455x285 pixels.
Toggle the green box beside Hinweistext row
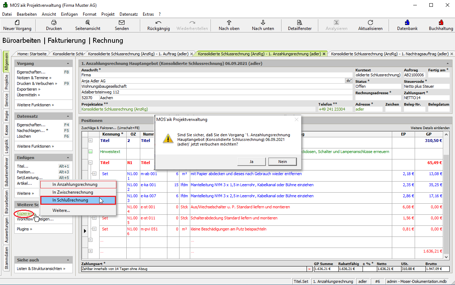[x=90, y=152]
